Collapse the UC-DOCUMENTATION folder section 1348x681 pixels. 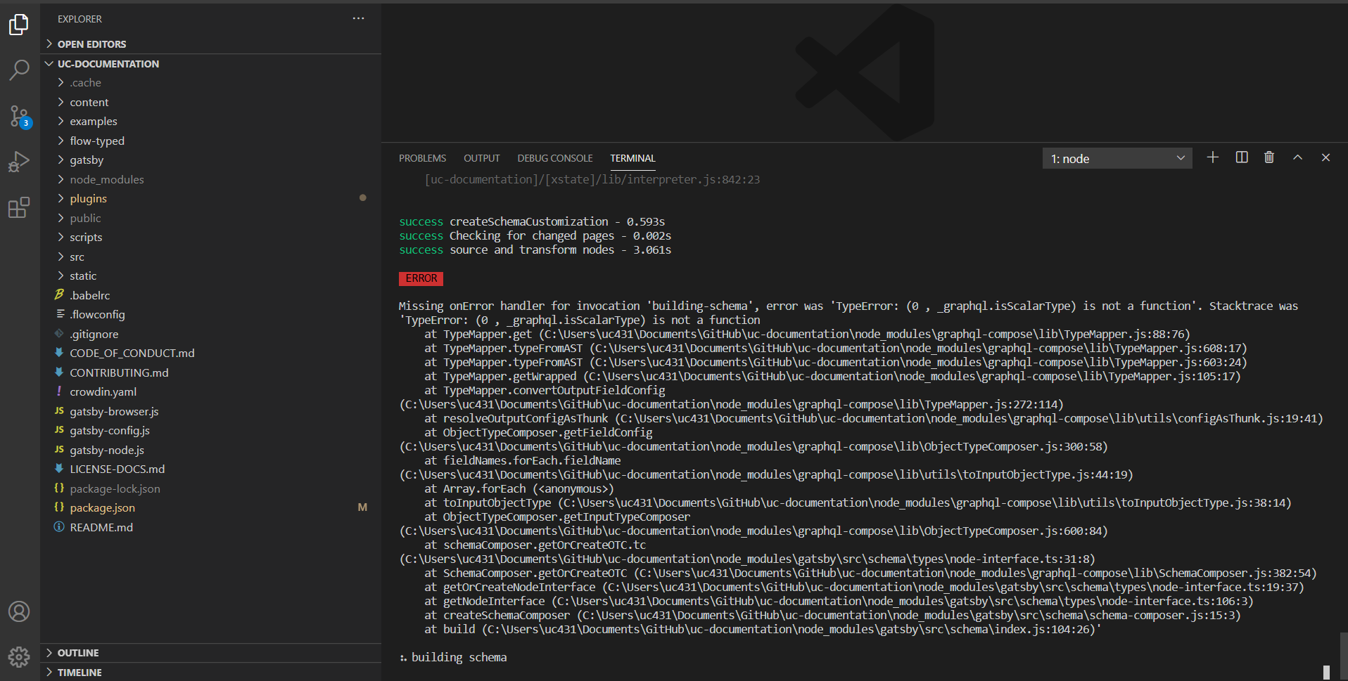(211, 63)
